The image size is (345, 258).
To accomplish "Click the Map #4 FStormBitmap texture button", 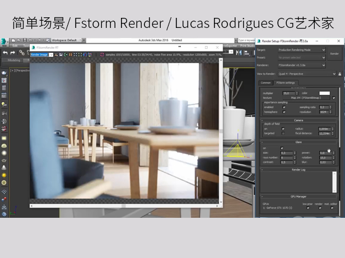I will point(305,98).
